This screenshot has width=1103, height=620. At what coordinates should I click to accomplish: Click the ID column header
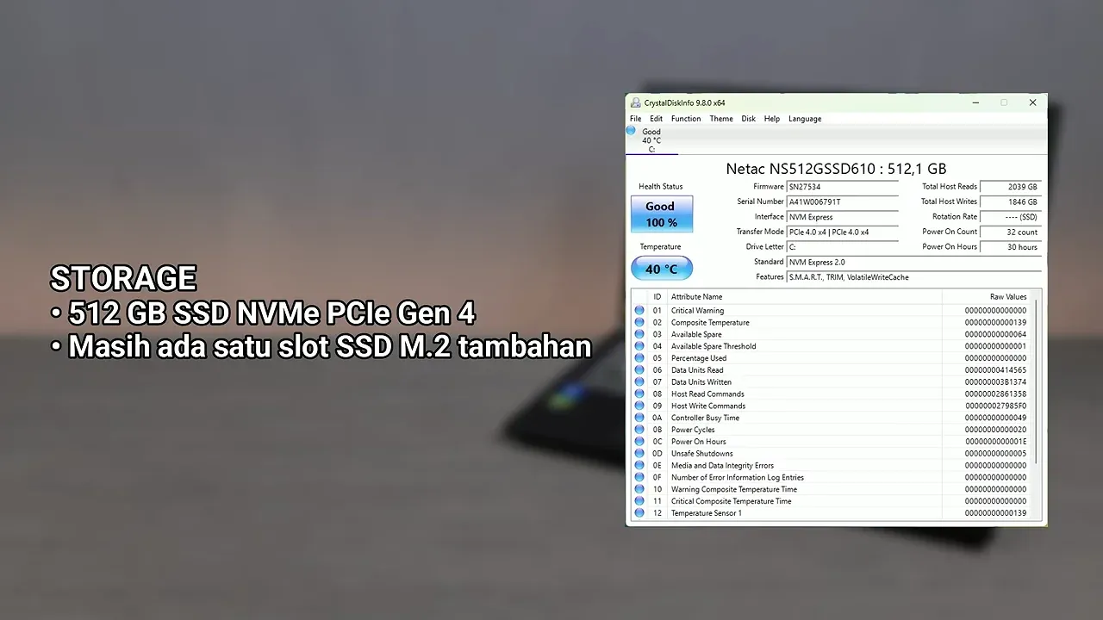[x=657, y=297]
